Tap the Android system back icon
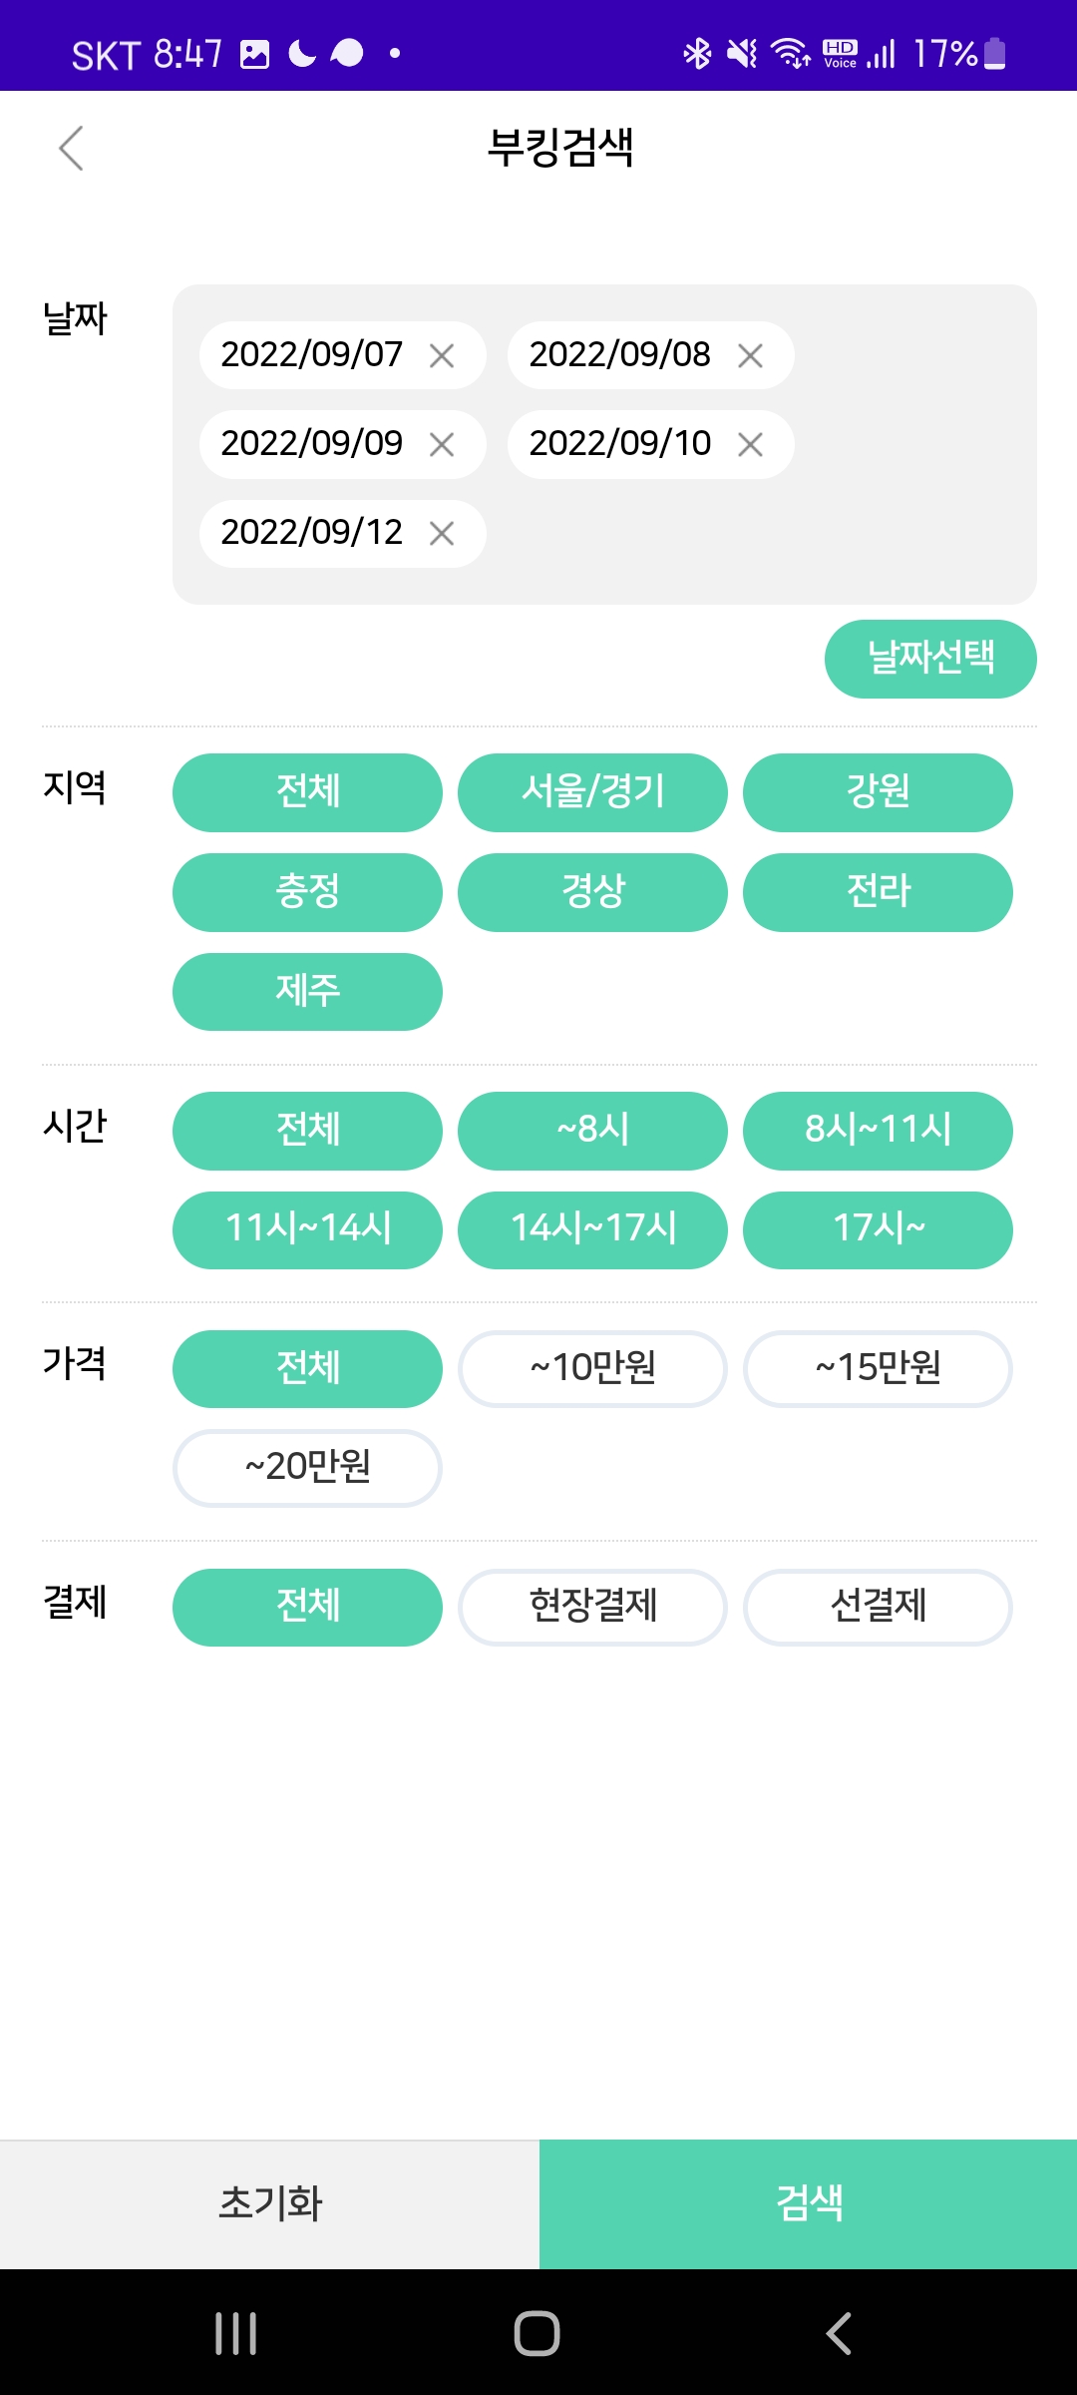This screenshot has height=2395, width=1077. pyautogui.click(x=839, y=2333)
